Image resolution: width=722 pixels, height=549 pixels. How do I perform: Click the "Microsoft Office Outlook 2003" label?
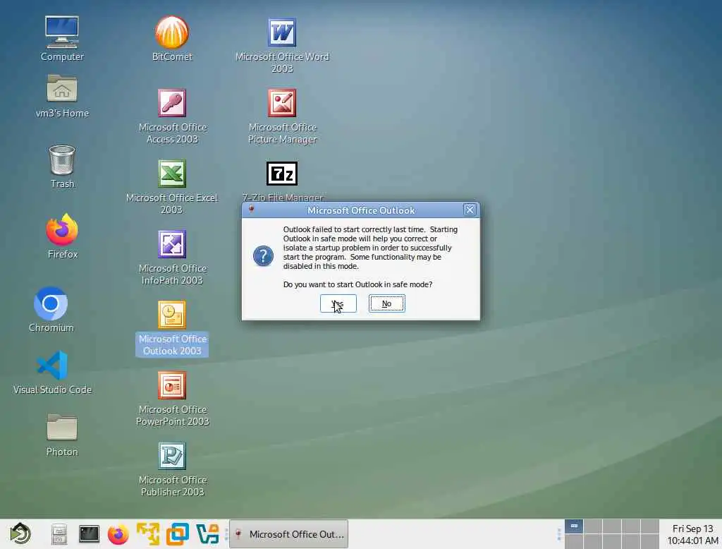point(172,344)
